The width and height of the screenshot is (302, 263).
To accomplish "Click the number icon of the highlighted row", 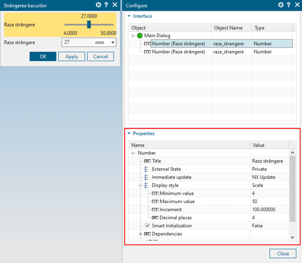I will (148, 44).
